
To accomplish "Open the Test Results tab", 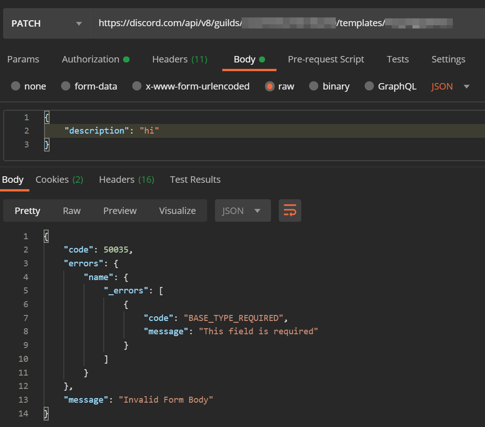I will (195, 180).
